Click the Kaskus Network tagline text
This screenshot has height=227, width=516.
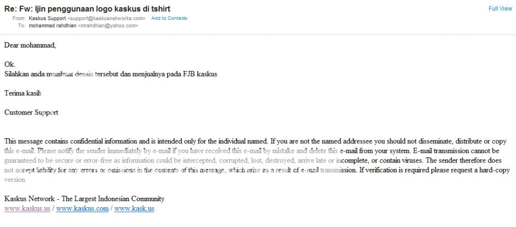(84, 199)
